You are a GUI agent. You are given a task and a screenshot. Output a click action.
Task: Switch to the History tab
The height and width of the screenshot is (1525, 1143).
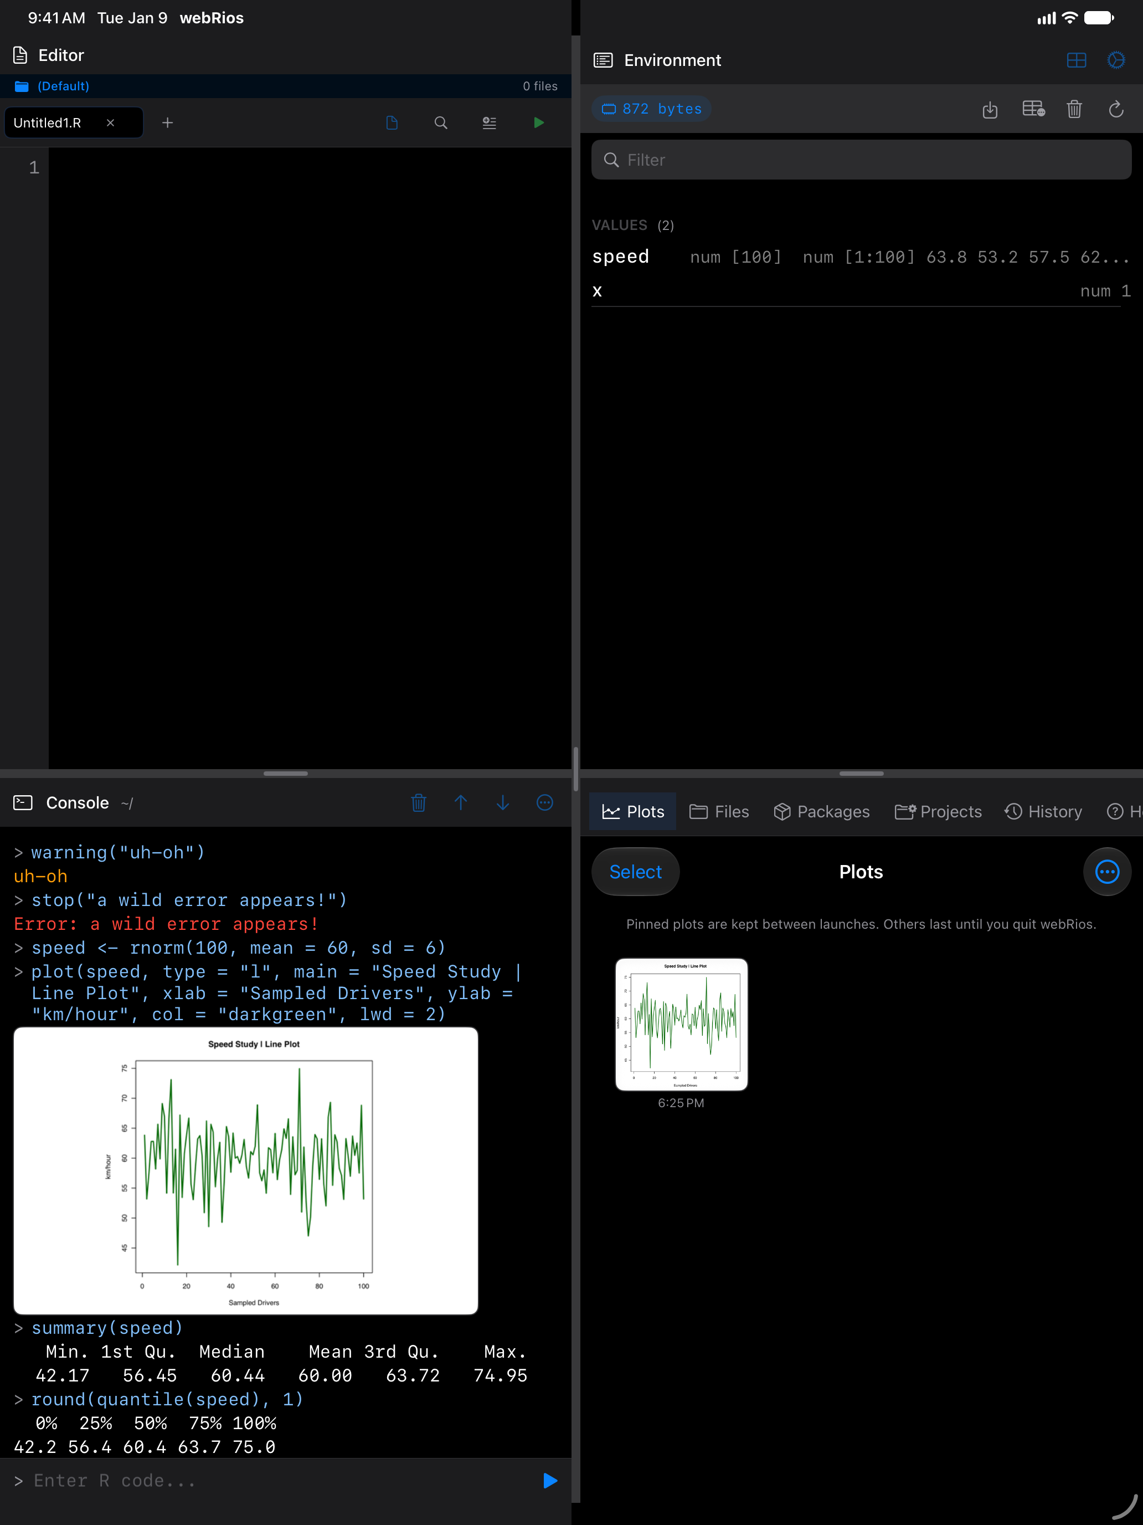pos(1043,811)
